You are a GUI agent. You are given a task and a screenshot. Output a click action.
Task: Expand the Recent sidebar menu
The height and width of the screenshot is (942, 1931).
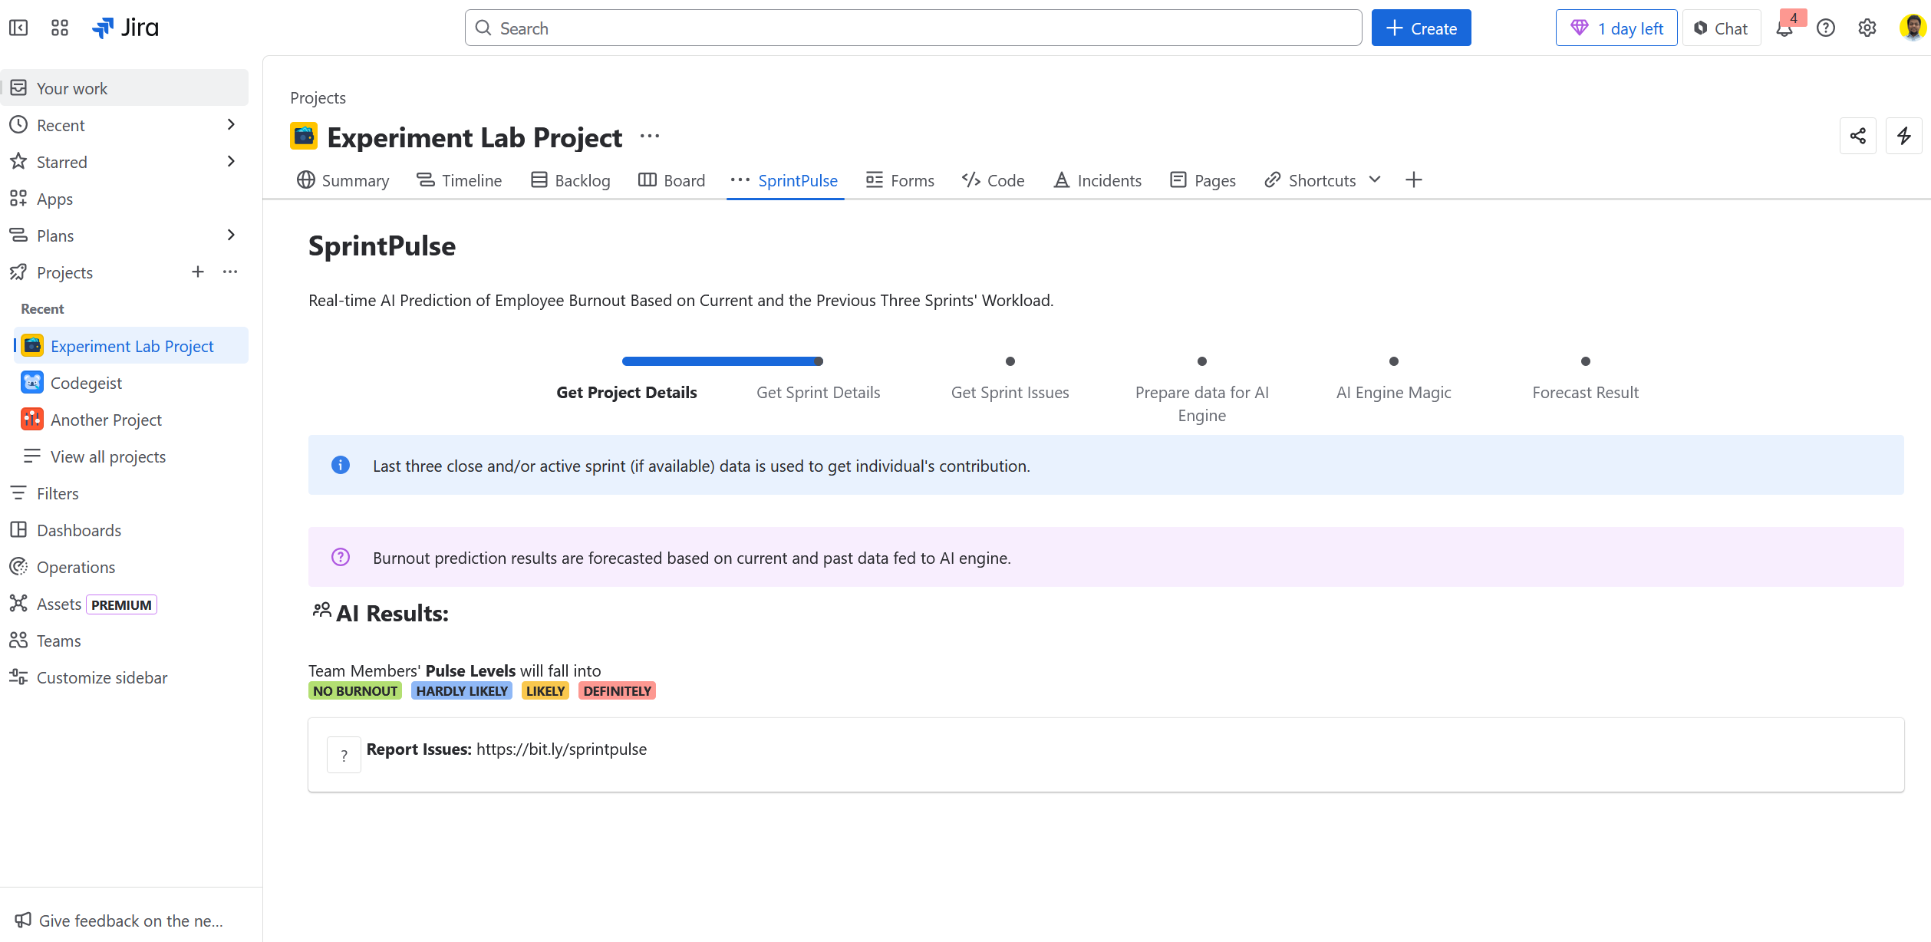point(231,125)
